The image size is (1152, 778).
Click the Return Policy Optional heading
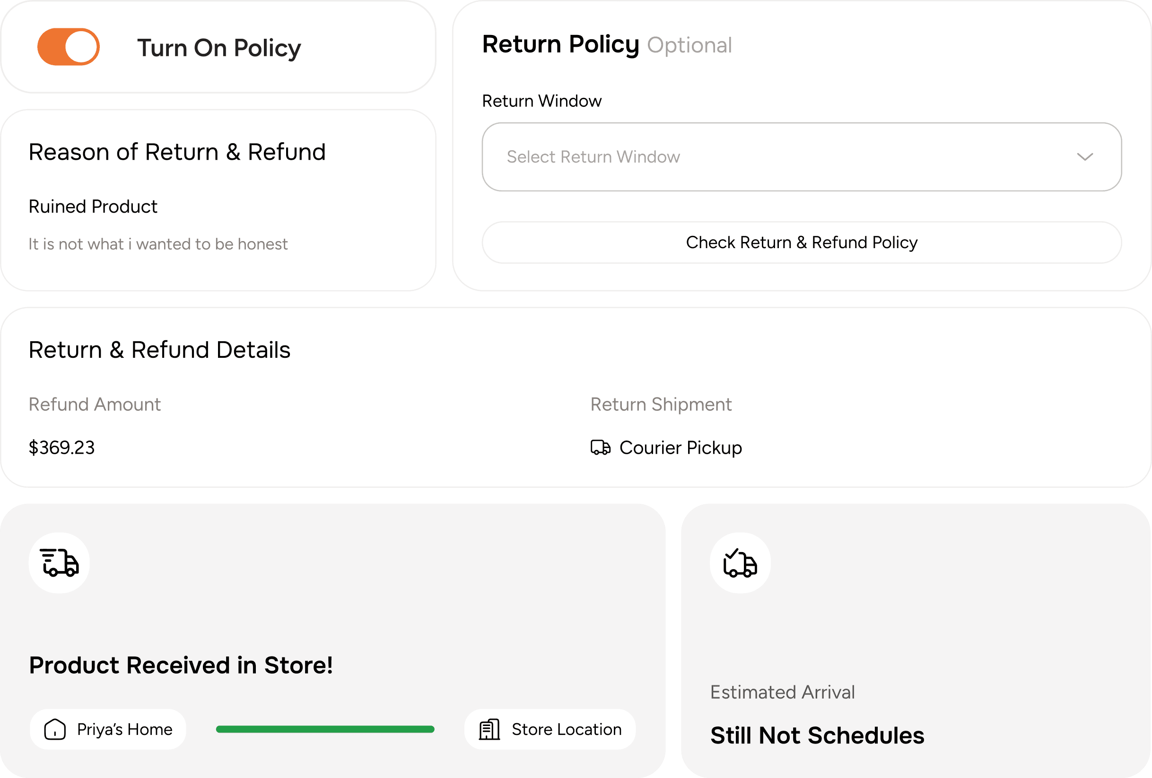[x=607, y=44]
